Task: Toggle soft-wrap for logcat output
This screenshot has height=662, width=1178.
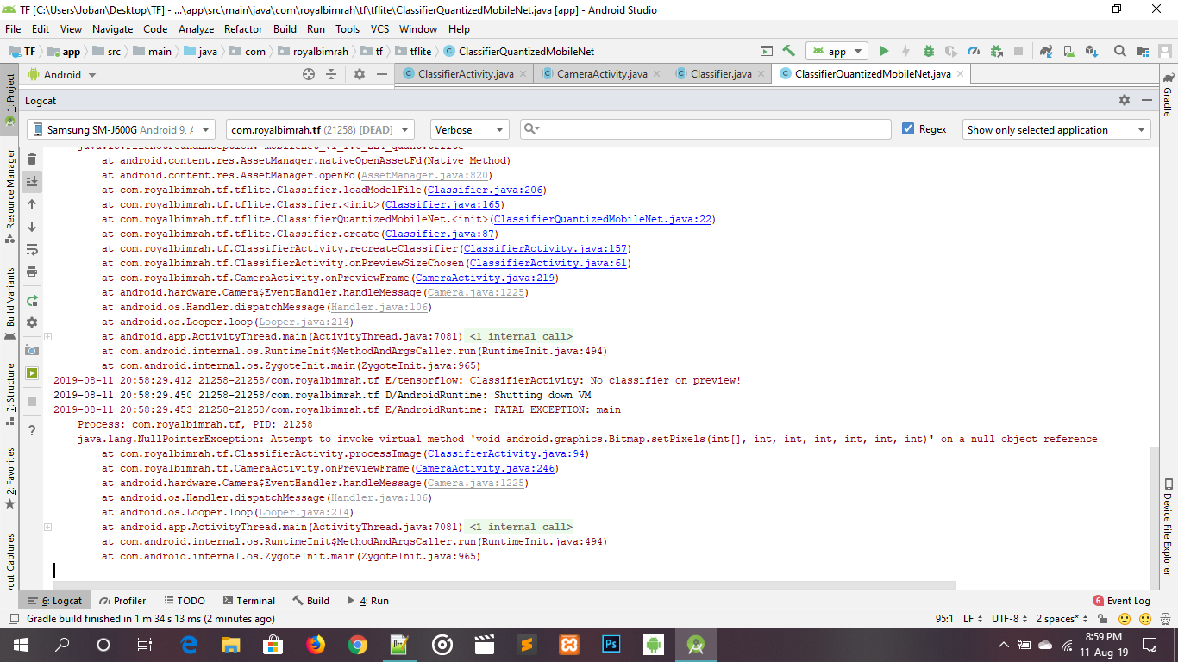Action: 32,249
